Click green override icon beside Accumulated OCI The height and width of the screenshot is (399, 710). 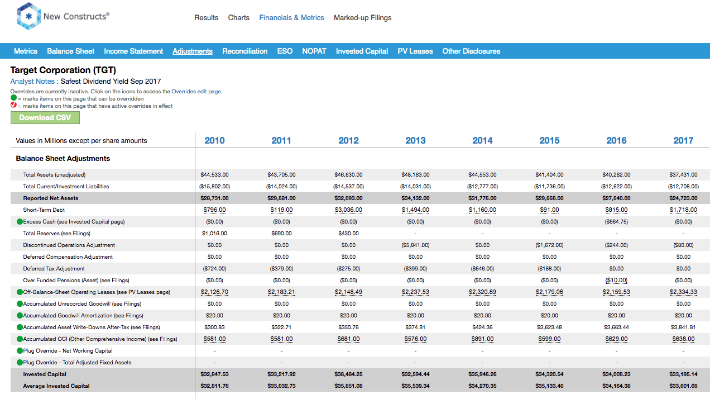[x=20, y=339]
